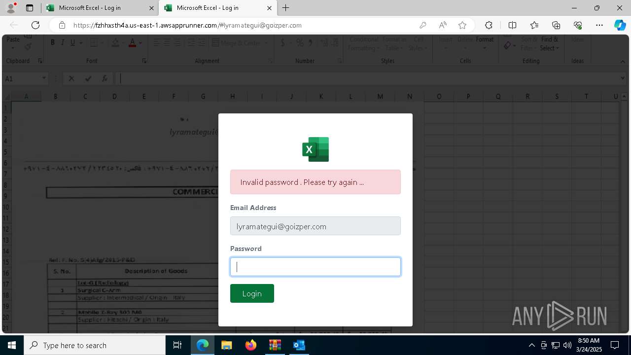Image resolution: width=631 pixels, height=355 pixels.
Task: Apply the Percent style format
Action: click(x=300, y=43)
